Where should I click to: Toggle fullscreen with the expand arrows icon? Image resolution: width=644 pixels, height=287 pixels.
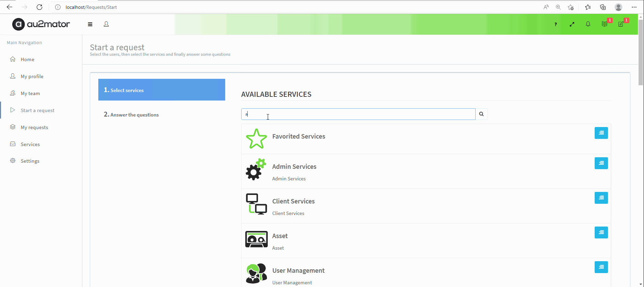pyautogui.click(x=572, y=24)
